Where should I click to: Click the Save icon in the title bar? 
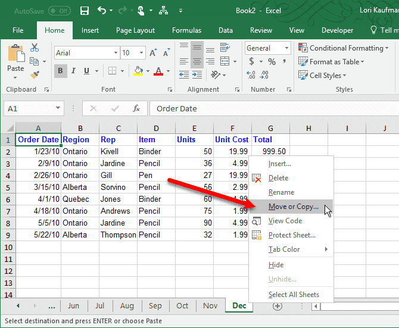(x=84, y=10)
